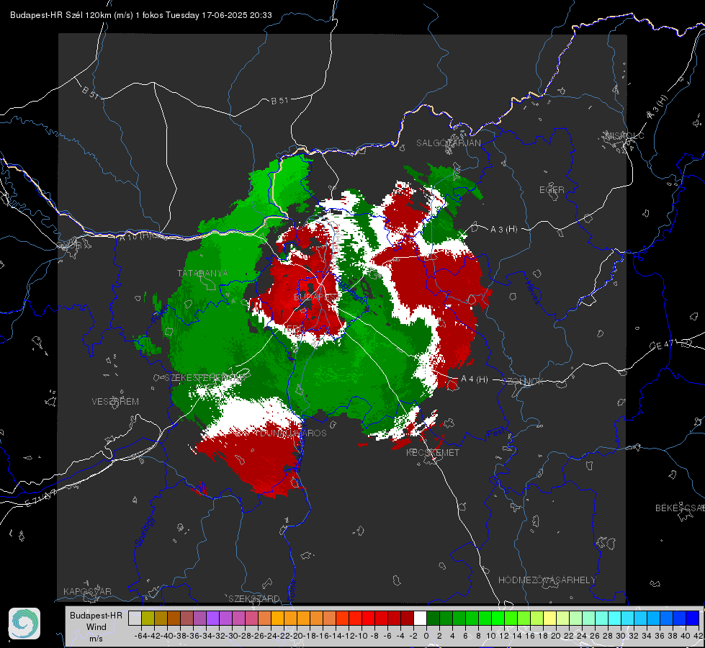The image size is (705, 648).
Task: Select the SZEKESFEHERVAR city label
Action: [x=205, y=378]
